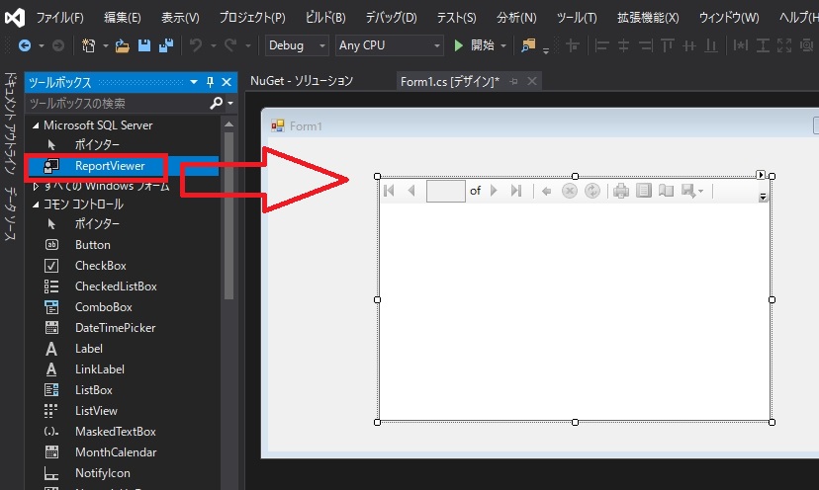Click the ReportViewer Stop Rendering icon
Image resolution: width=819 pixels, height=490 pixels.
point(570,191)
